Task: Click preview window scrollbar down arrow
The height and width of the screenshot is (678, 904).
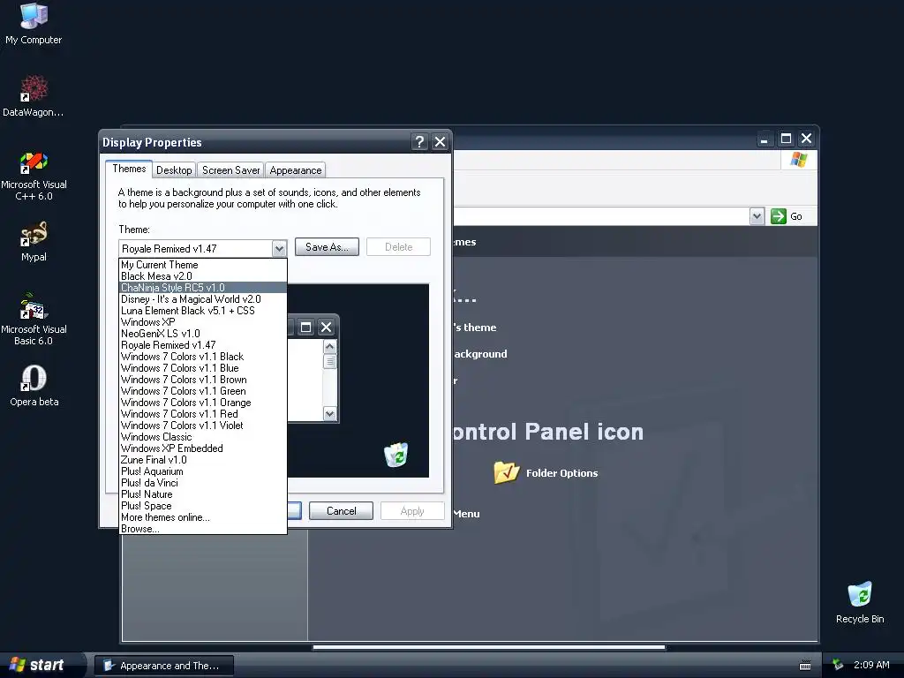Action: [x=330, y=413]
